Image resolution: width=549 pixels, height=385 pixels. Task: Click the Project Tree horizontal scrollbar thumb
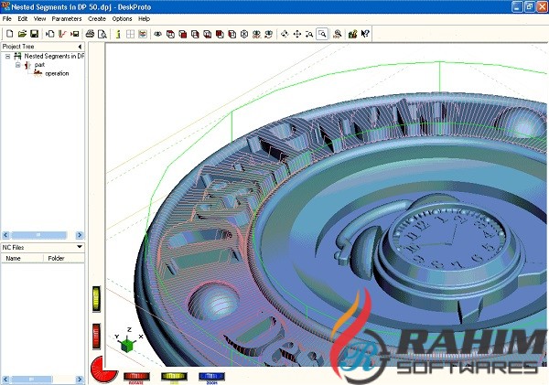(38, 235)
